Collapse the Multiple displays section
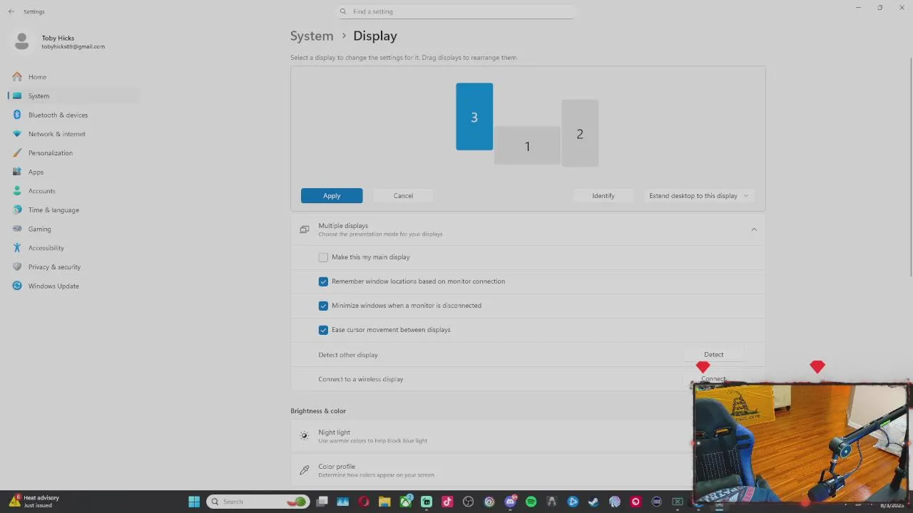Image resolution: width=913 pixels, height=513 pixels. [x=754, y=229]
